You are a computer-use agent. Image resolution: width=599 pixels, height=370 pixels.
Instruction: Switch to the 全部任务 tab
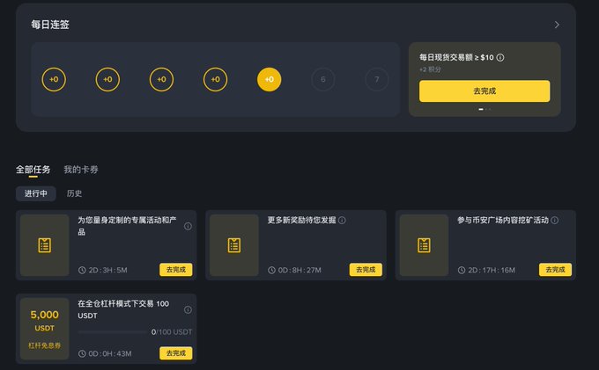point(33,170)
